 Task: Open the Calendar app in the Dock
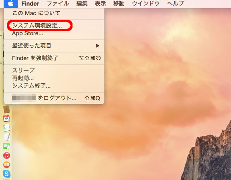point(6,118)
